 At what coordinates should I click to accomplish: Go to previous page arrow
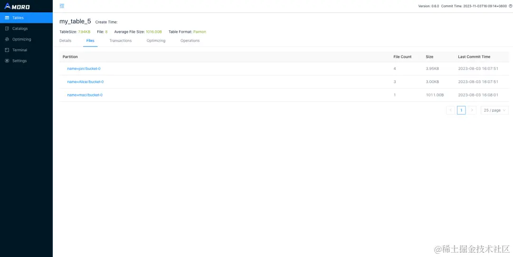[450, 110]
